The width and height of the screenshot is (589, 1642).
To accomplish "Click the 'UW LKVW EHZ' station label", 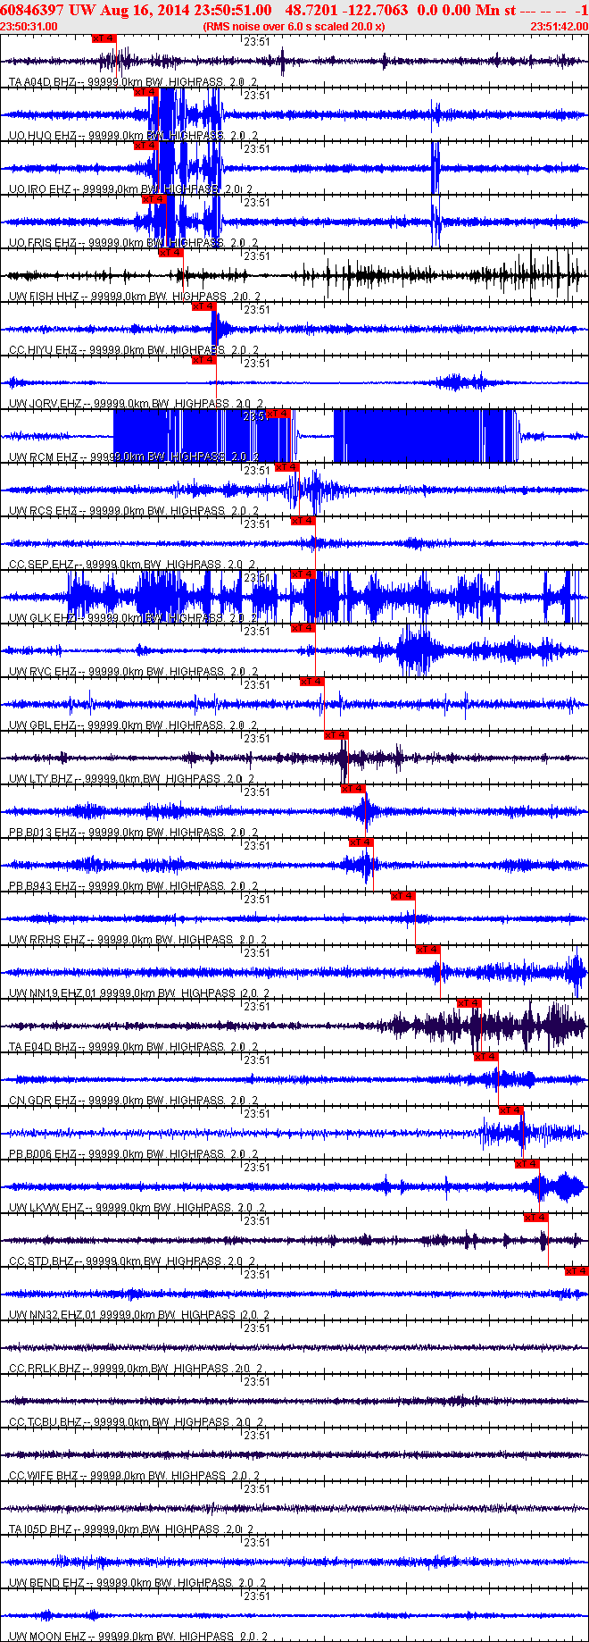I will (x=46, y=1208).
